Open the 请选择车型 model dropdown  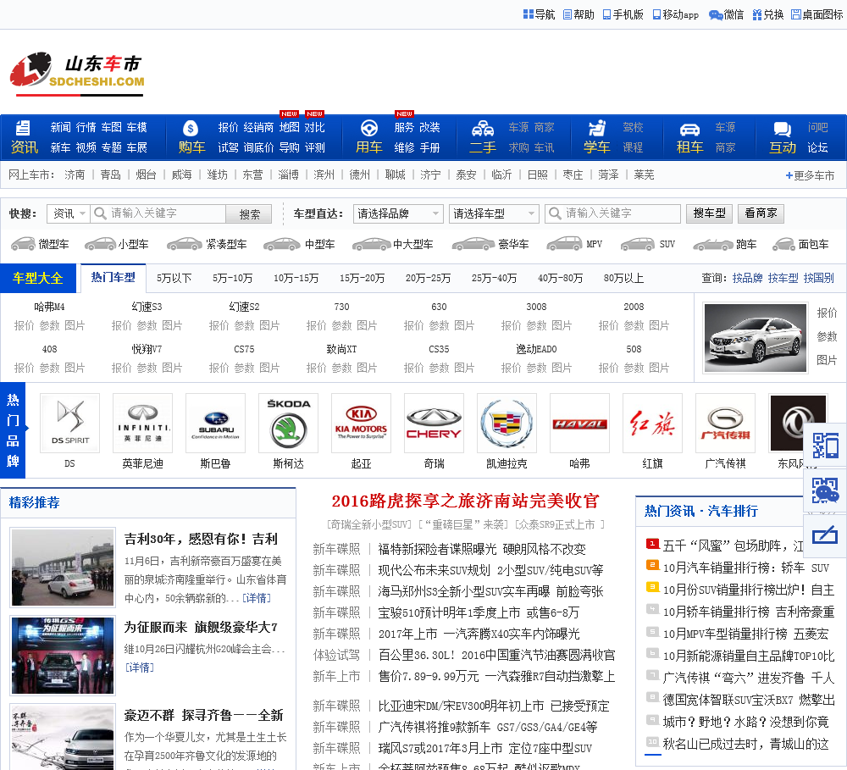coord(495,213)
